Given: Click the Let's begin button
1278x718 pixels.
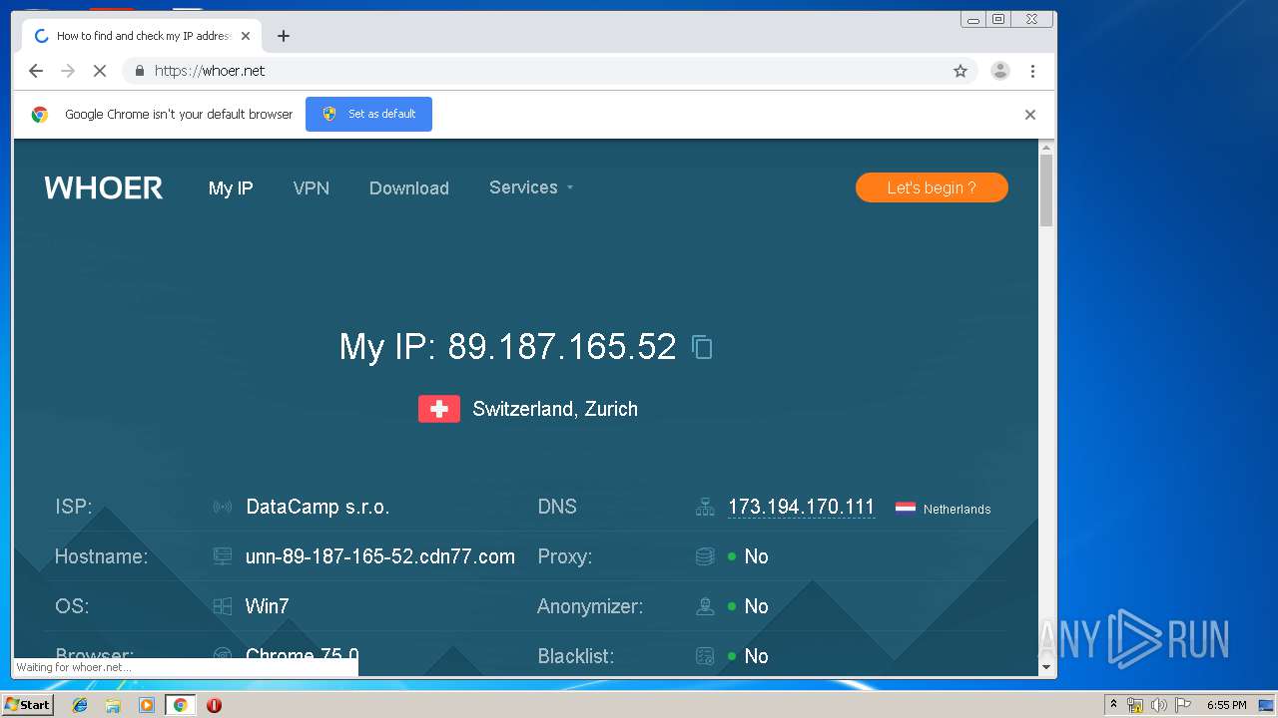Looking at the screenshot, I should click(x=932, y=187).
